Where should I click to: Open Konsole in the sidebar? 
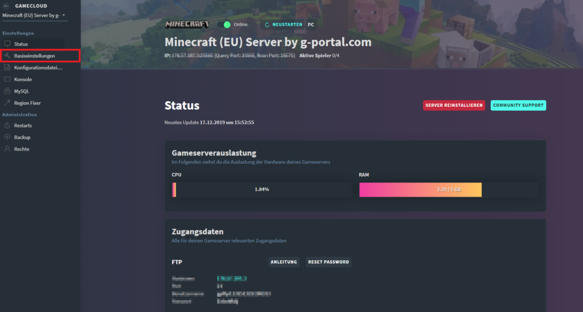23,80
